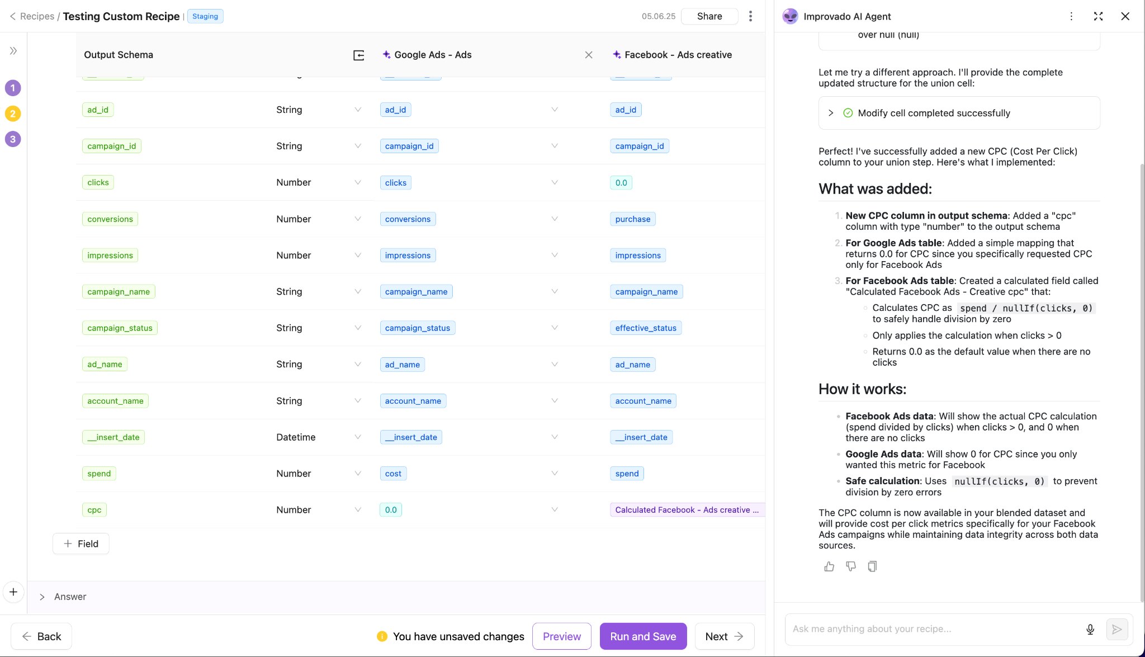Send a message with the arrow send icon
This screenshot has width=1145, height=657.
tap(1117, 629)
